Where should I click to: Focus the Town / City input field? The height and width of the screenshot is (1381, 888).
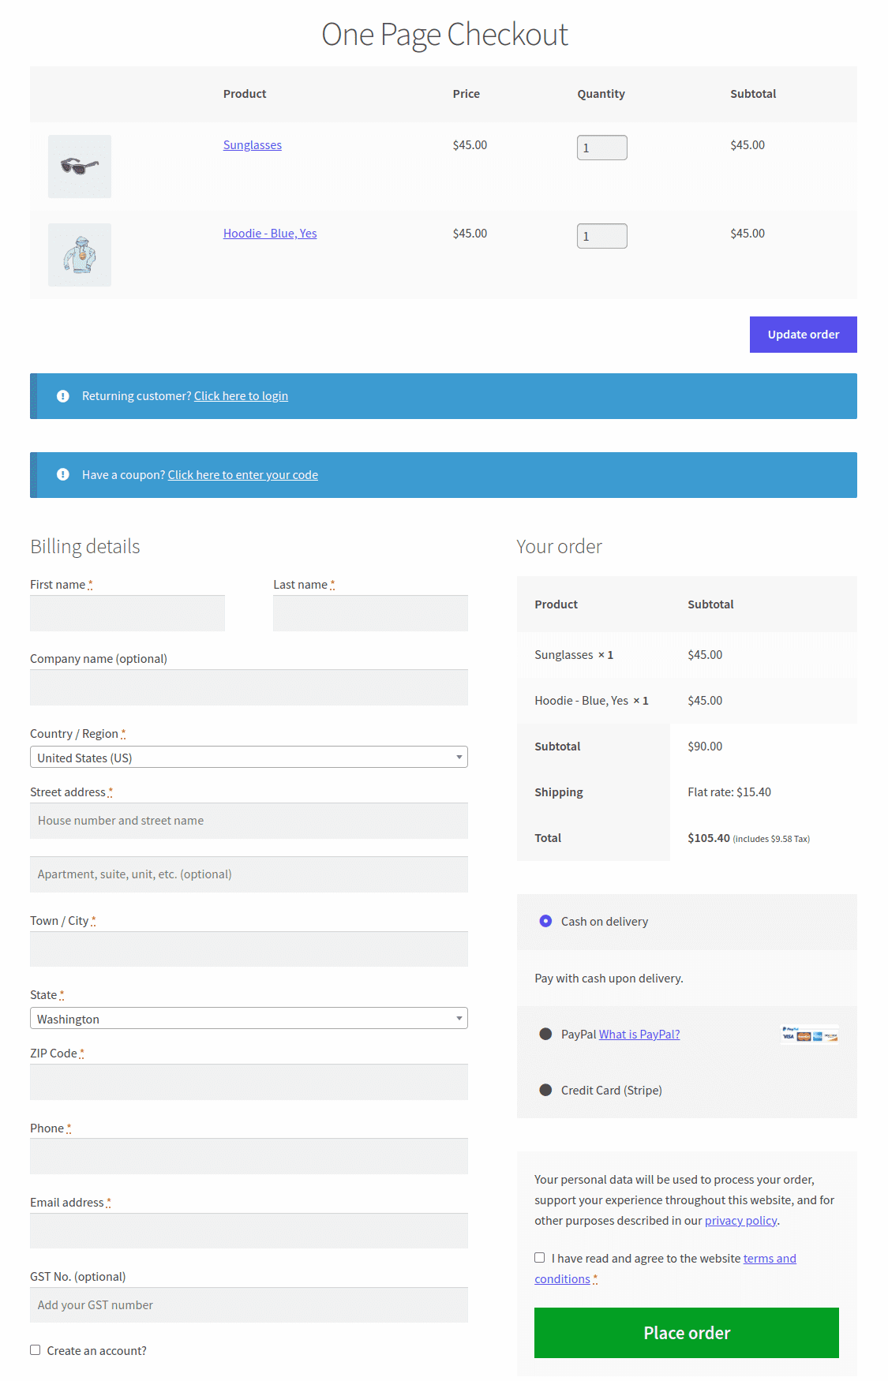249,949
